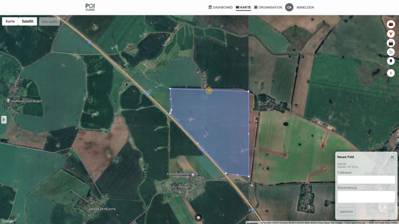Go to the Organisation menu item
Viewport: 399px width, 224px height.
[x=268, y=7]
